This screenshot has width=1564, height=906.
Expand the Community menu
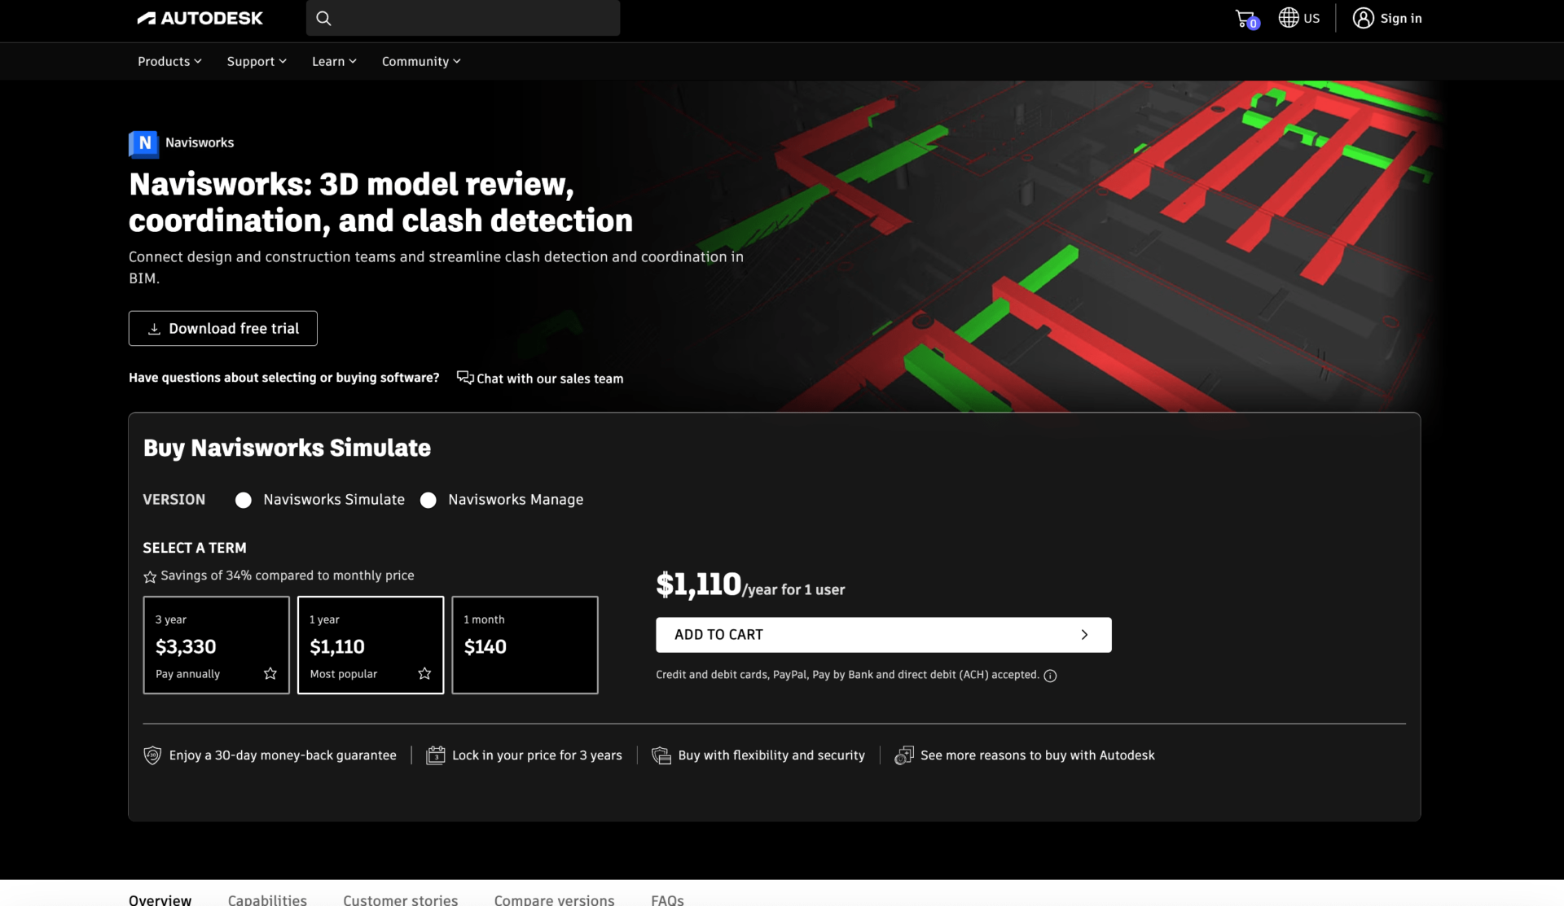pos(420,61)
